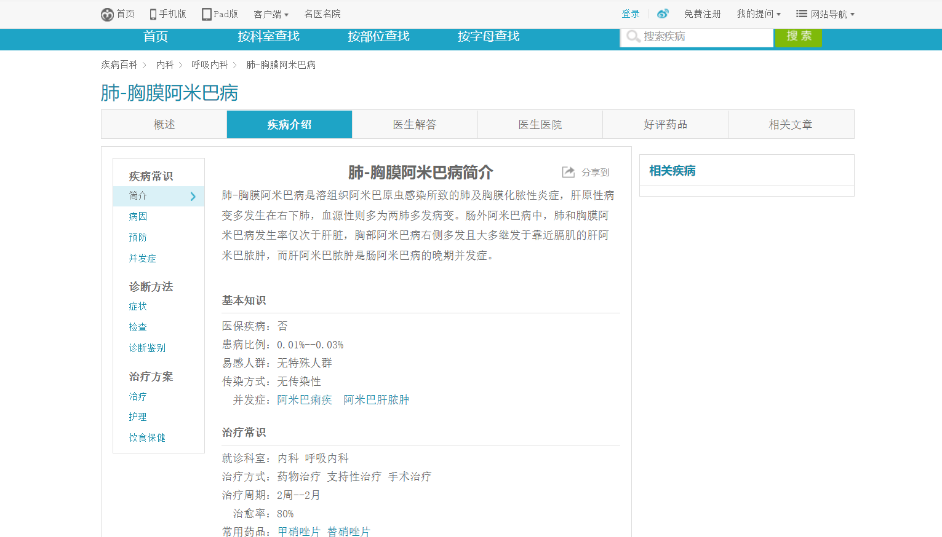Click the 手机版 link text
Viewport: 942px width, 537px height.
point(172,14)
